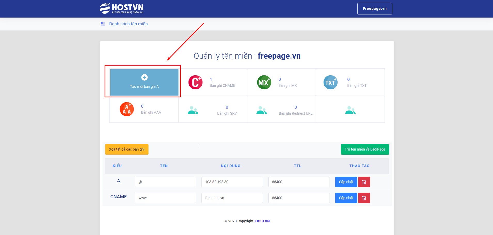
Task: Click the red CNAME record icon
Action: point(195,82)
